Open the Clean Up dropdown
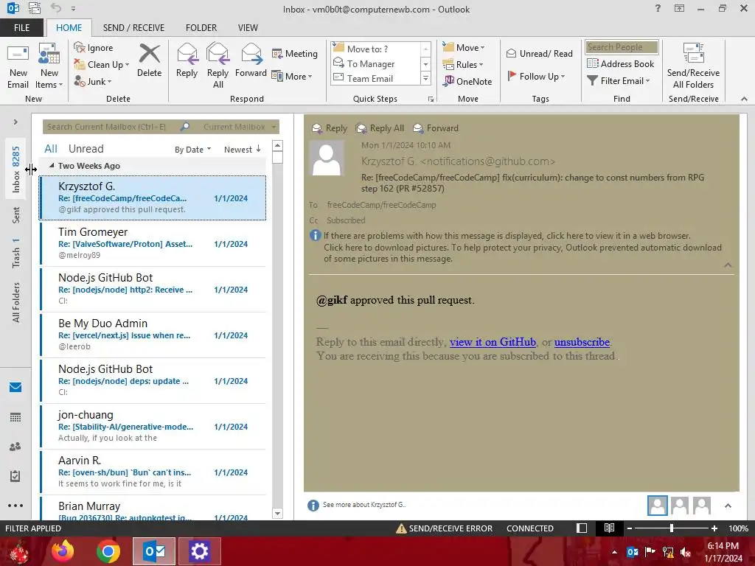This screenshot has width=755, height=566. 102,65
